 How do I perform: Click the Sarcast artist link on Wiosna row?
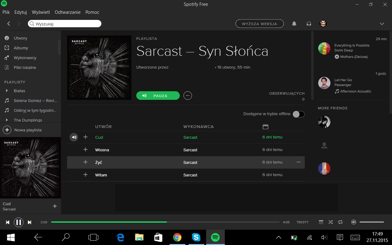(190, 150)
